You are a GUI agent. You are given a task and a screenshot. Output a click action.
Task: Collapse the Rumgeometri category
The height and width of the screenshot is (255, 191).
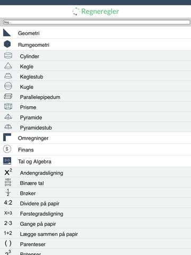[x=95, y=45]
